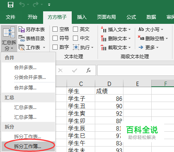174x152 pixels.
Task: Click the cell containing 成绩
Action: coord(109,91)
